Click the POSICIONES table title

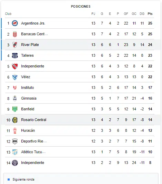pos(80,7)
